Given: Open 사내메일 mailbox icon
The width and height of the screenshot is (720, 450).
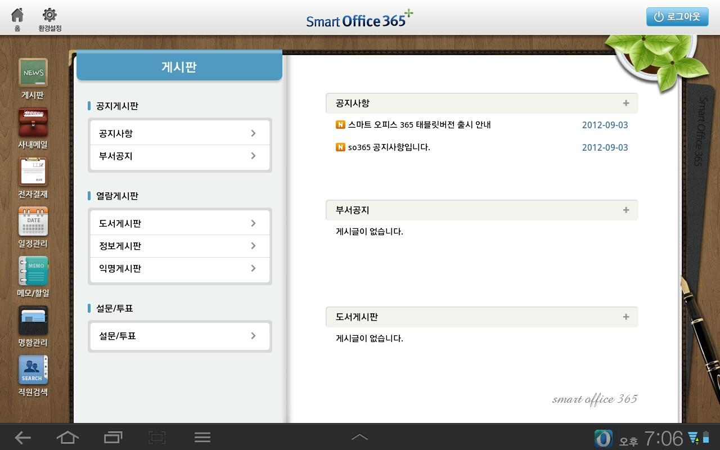Looking at the screenshot, I should point(33,123).
